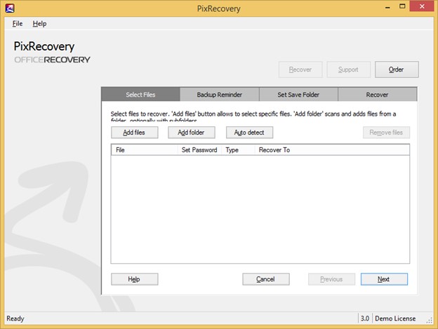Click the Next button
Viewport: 438px width, 329px height.
[x=384, y=279]
